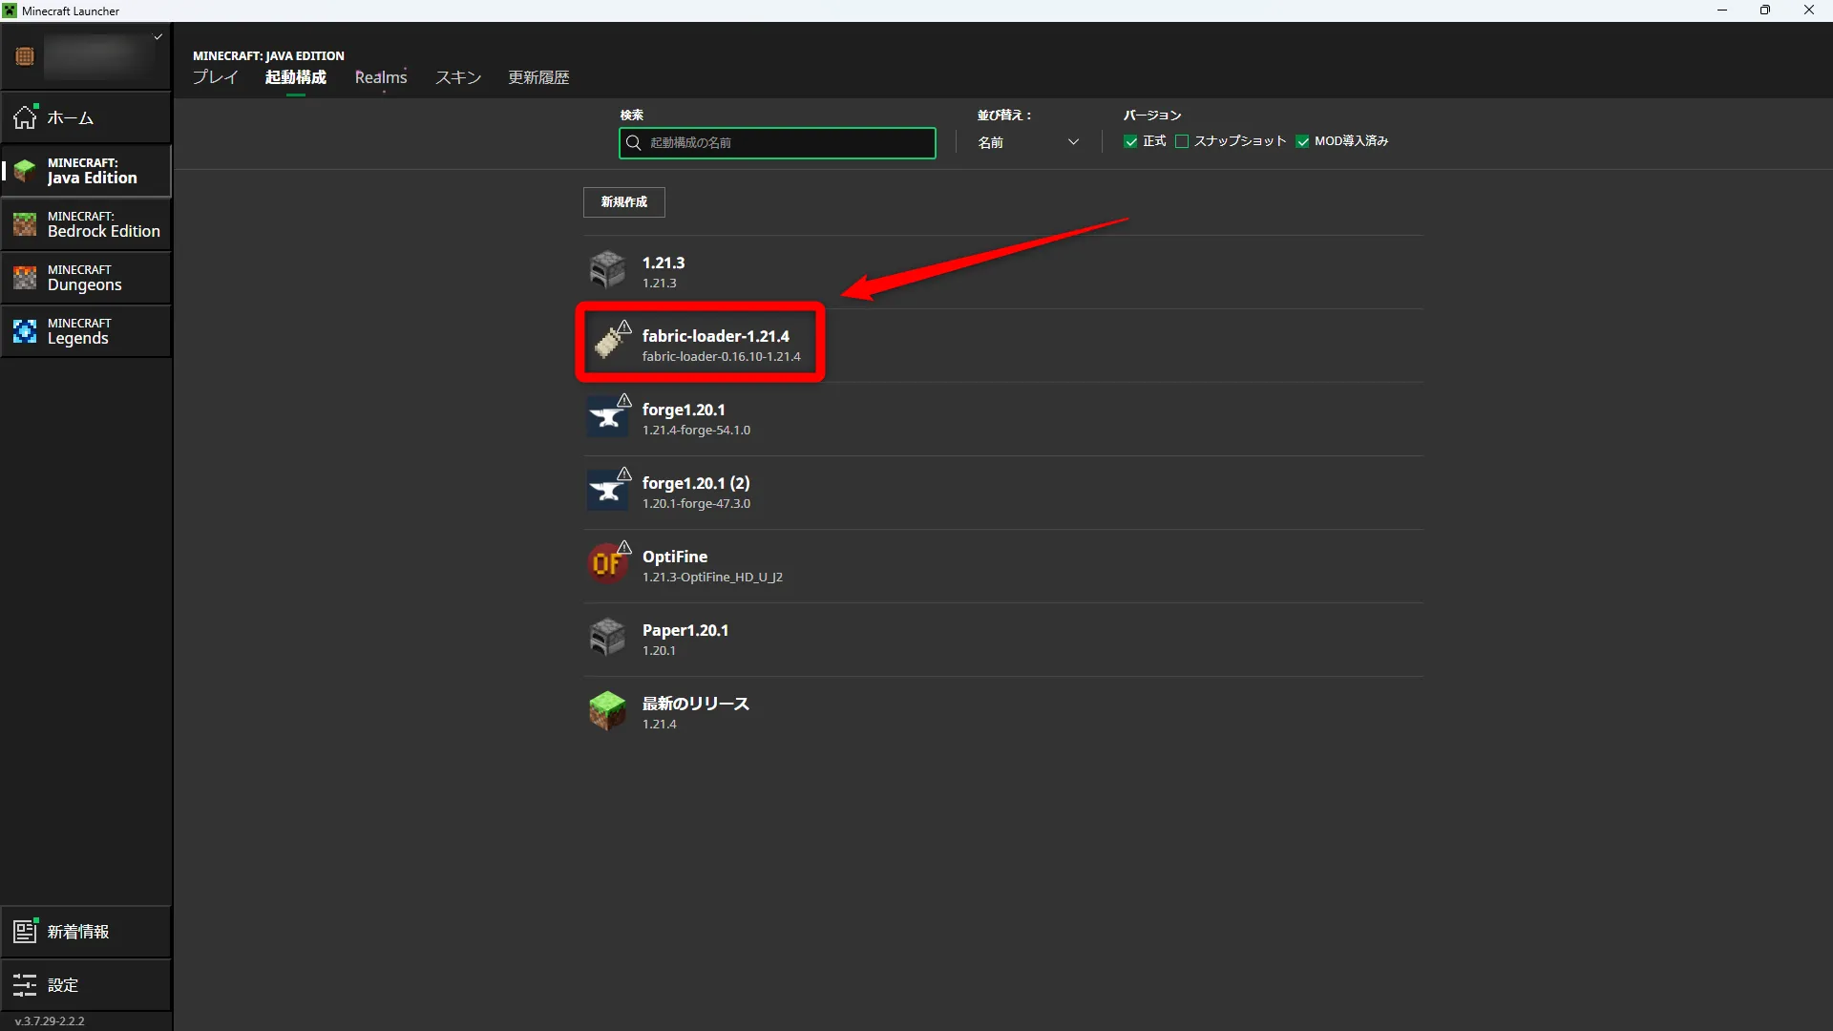Viewport: 1833px width, 1031px height.
Task: Close the Minecraft Launcher window
Action: [1809, 11]
